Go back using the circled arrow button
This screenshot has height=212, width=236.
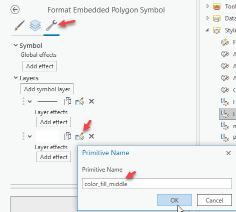(15, 9)
